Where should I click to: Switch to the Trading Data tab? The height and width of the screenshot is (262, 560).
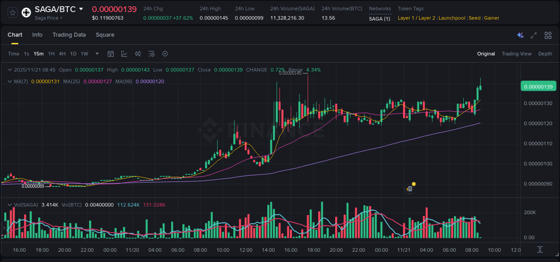(69, 35)
